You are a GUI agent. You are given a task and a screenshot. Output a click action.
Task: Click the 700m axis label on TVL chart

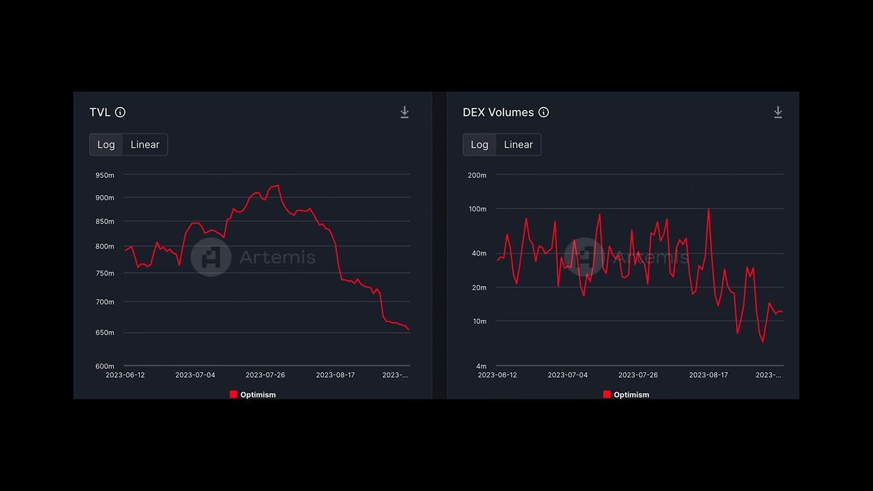pos(105,302)
